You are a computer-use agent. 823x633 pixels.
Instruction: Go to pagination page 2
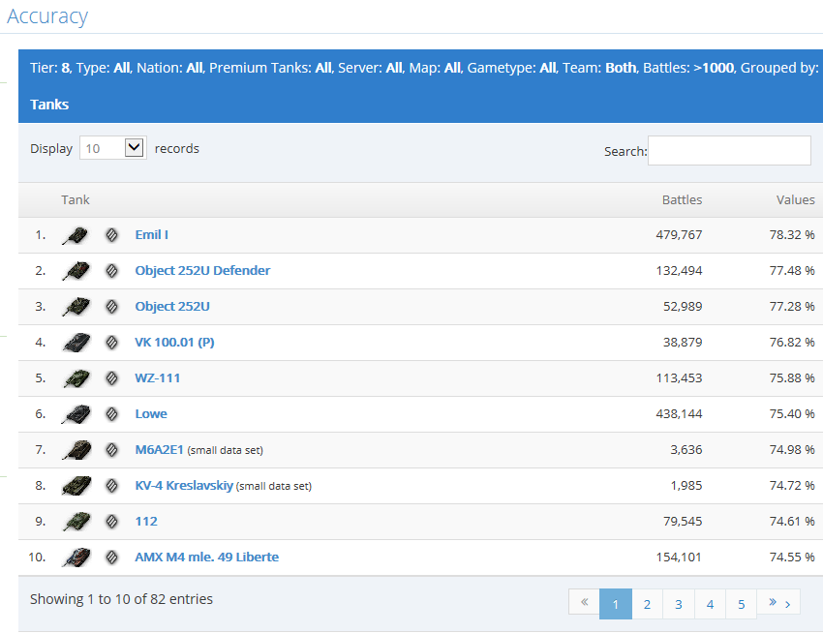click(x=647, y=604)
